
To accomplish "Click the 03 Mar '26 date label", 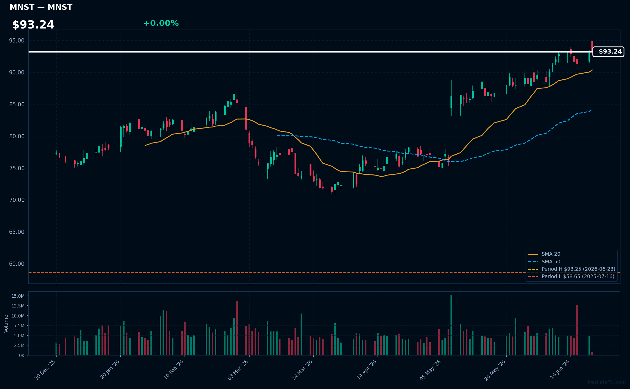I will click(x=238, y=370).
